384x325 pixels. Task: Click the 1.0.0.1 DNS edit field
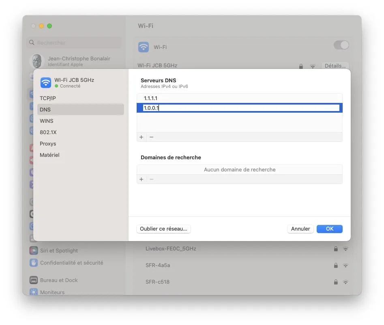point(241,108)
